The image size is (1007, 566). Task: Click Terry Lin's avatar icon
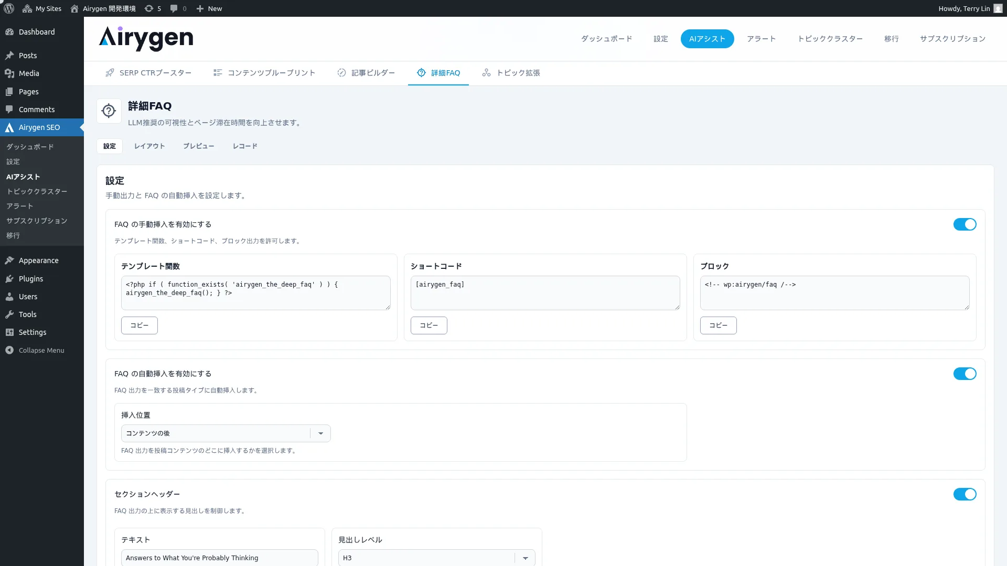(x=998, y=8)
